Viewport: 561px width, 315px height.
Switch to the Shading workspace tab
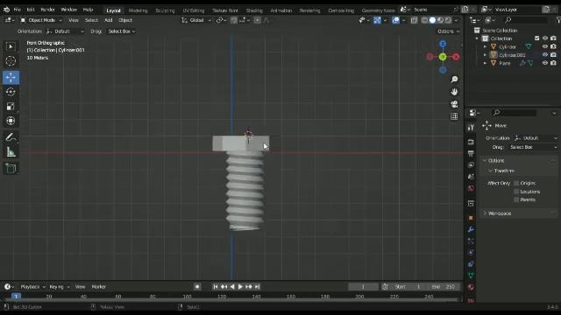coord(254,10)
